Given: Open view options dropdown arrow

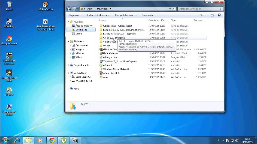Looking at the screenshot, I should coord(206,15).
